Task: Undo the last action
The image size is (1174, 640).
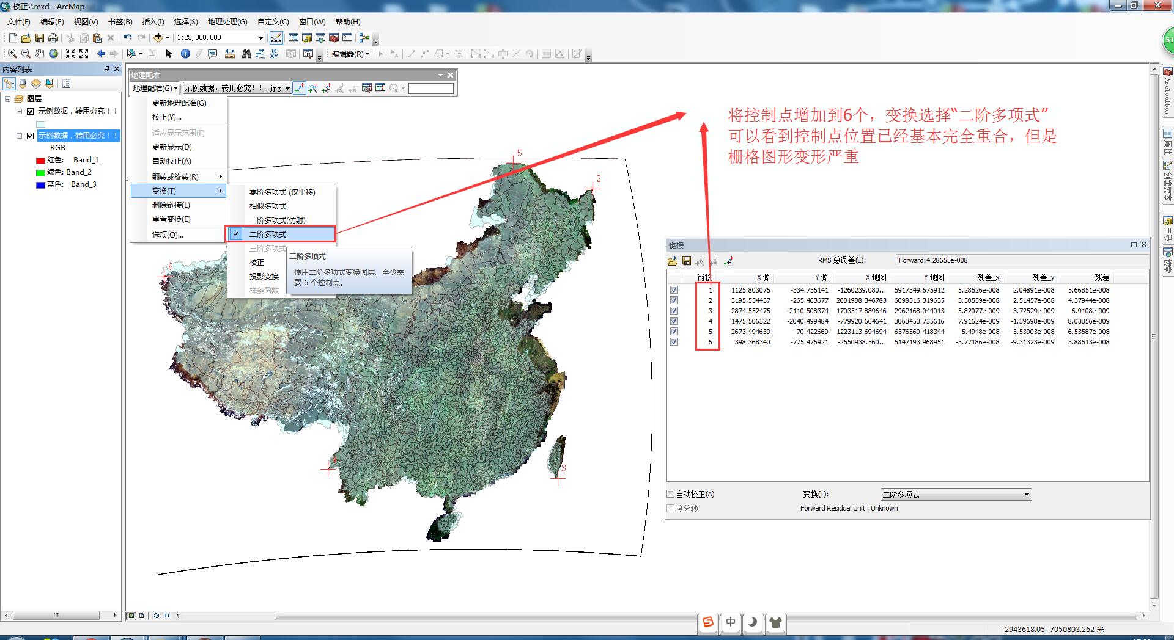Action: pos(127,38)
